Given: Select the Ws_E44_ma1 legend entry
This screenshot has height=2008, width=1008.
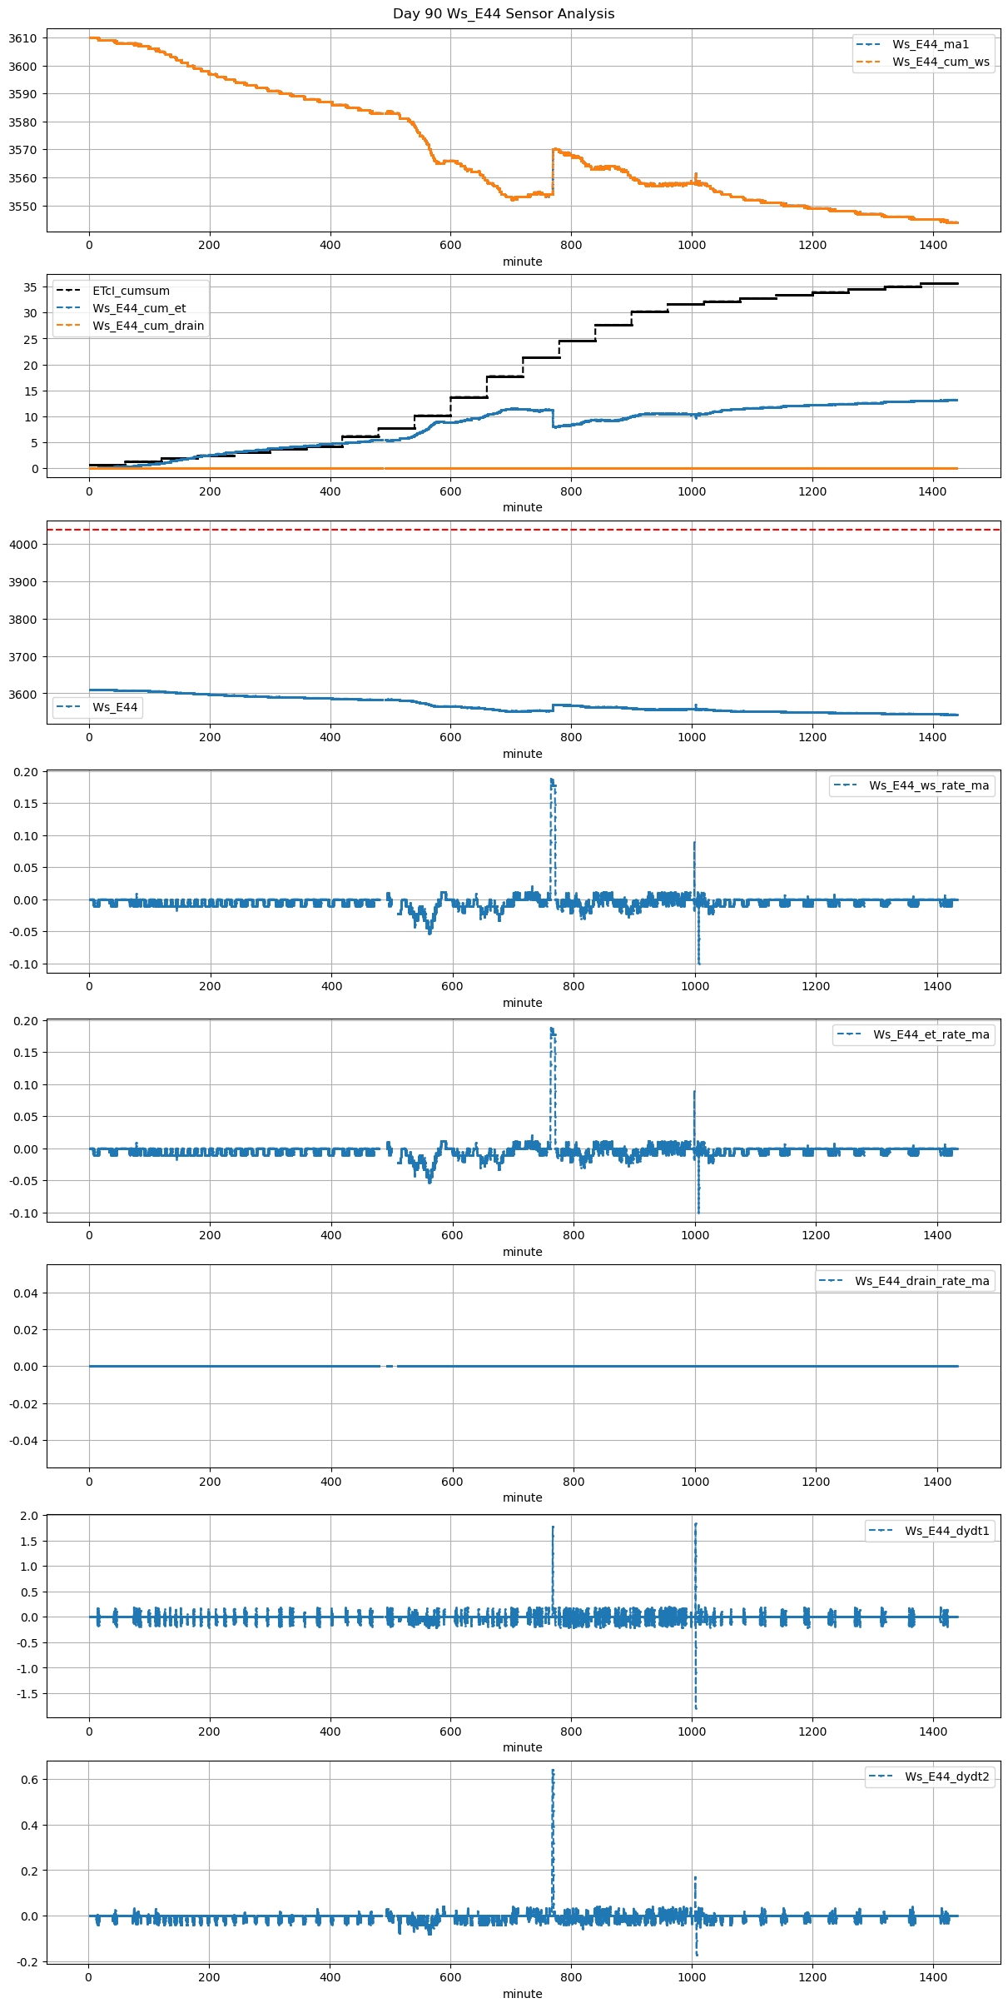Looking at the screenshot, I should tap(931, 45).
